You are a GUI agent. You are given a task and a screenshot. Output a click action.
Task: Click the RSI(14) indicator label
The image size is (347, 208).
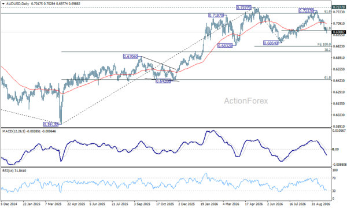click(x=8, y=171)
